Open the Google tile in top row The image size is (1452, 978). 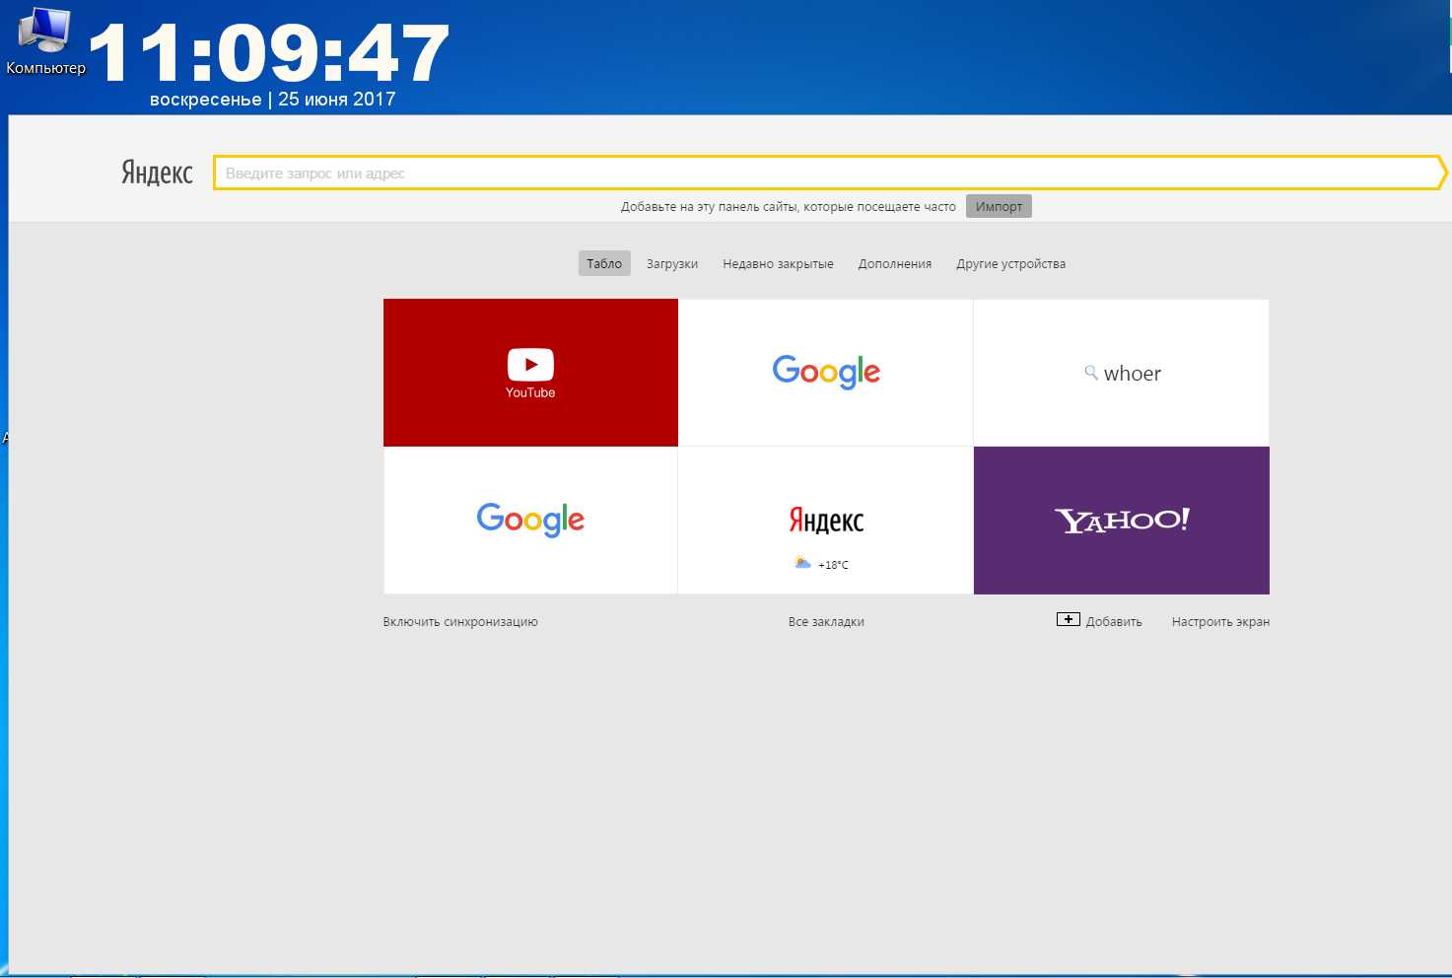[x=826, y=373]
